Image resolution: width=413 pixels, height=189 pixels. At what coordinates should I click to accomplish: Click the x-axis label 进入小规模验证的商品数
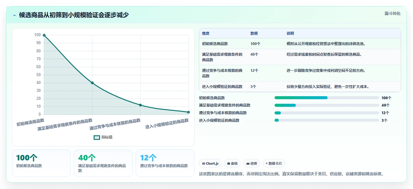167,124
